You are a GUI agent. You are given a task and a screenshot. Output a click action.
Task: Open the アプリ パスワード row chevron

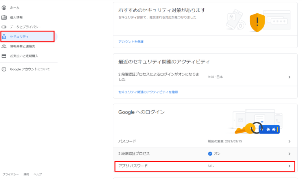(289, 166)
